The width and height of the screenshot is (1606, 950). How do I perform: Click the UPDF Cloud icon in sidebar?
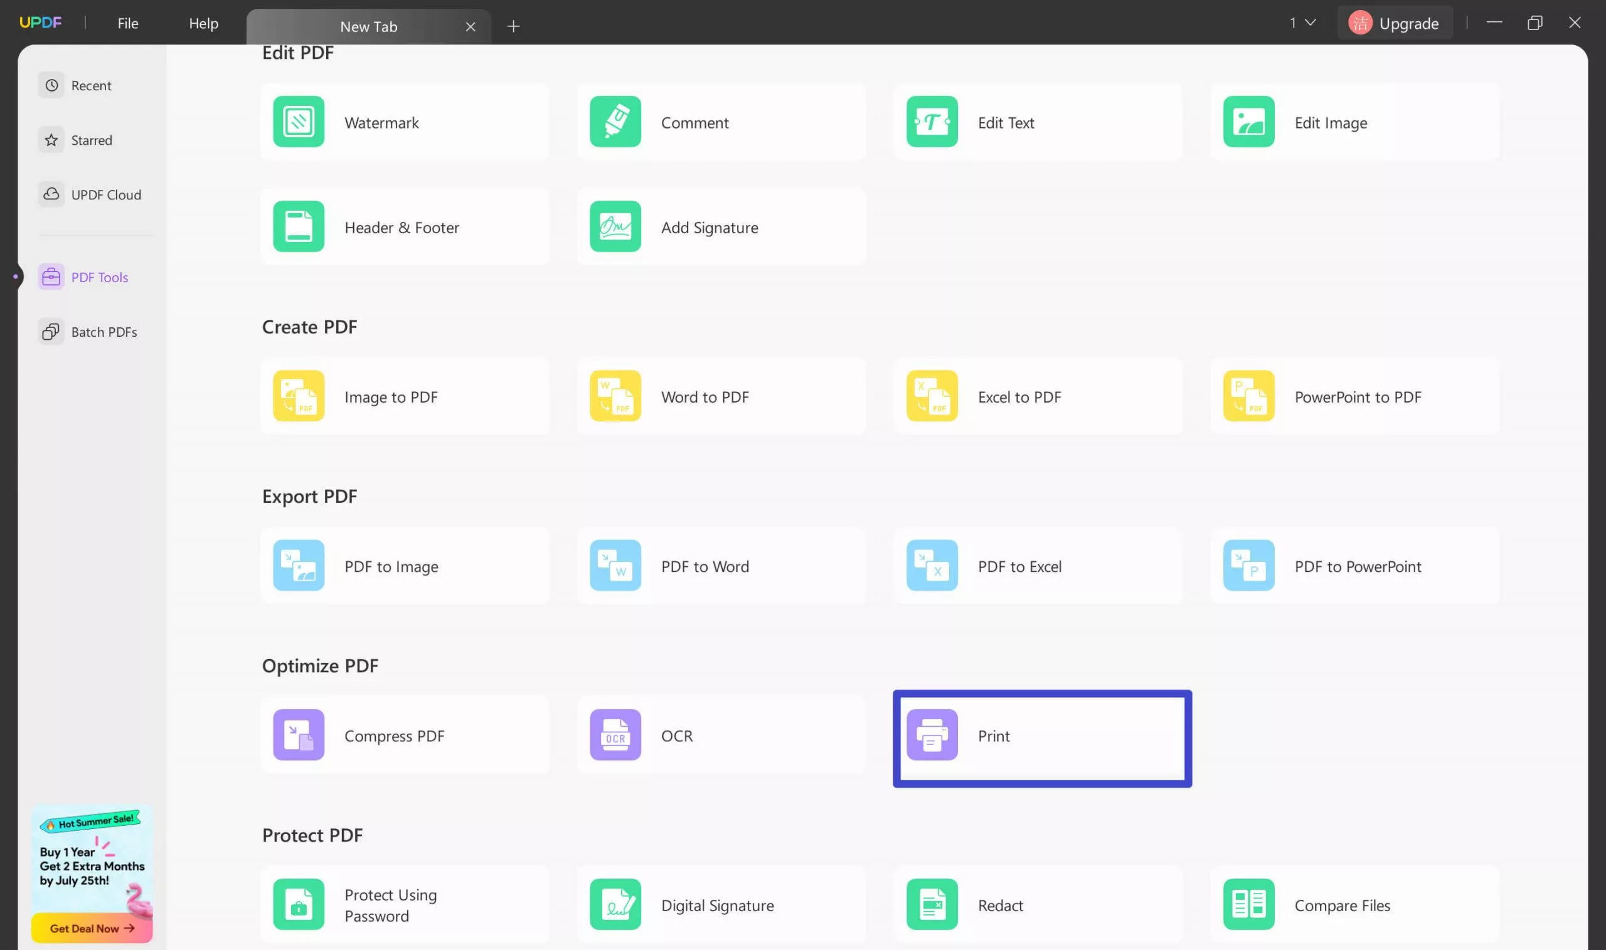tap(51, 194)
